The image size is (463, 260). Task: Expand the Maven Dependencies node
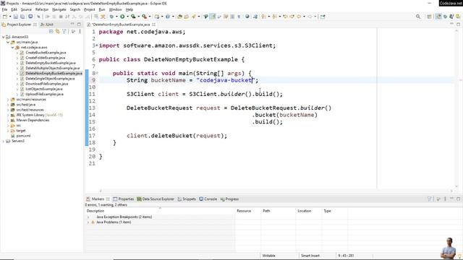pos(8,121)
